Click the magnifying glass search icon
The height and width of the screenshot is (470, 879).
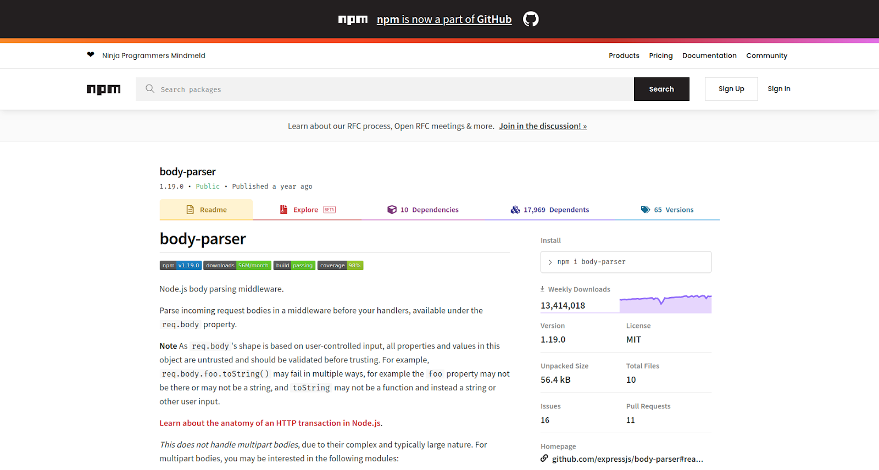tap(150, 88)
